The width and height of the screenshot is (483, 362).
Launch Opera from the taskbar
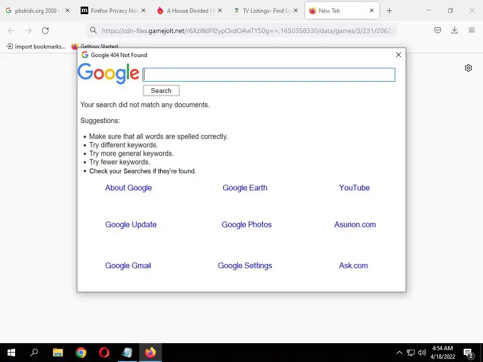(104, 353)
